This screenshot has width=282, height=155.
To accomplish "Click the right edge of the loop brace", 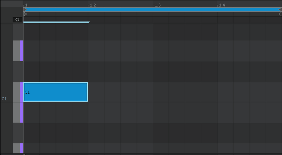I will click(280, 10).
